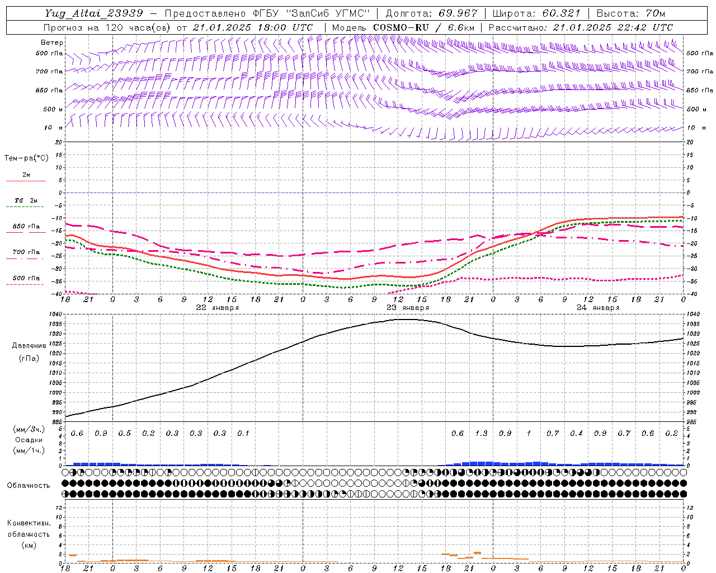Click the Модель COSMO-RU / 6.6км text
The width and height of the screenshot is (716, 573).
tap(403, 27)
